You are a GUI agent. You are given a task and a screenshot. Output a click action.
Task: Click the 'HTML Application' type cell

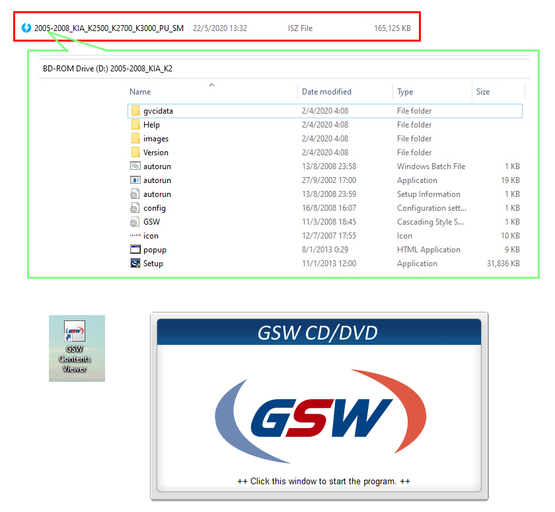pyautogui.click(x=429, y=250)
